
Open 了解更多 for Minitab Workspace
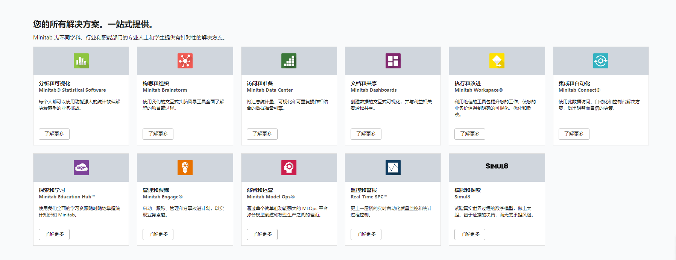click(470, 134)
